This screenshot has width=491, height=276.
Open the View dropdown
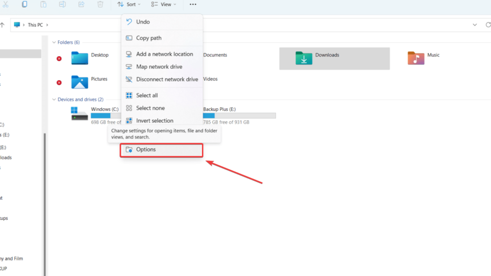(164, 4)
